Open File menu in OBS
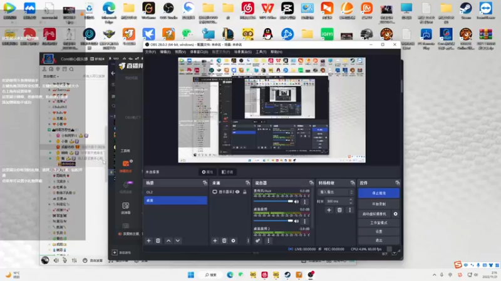Screen dimensions: 501x281 150,52
